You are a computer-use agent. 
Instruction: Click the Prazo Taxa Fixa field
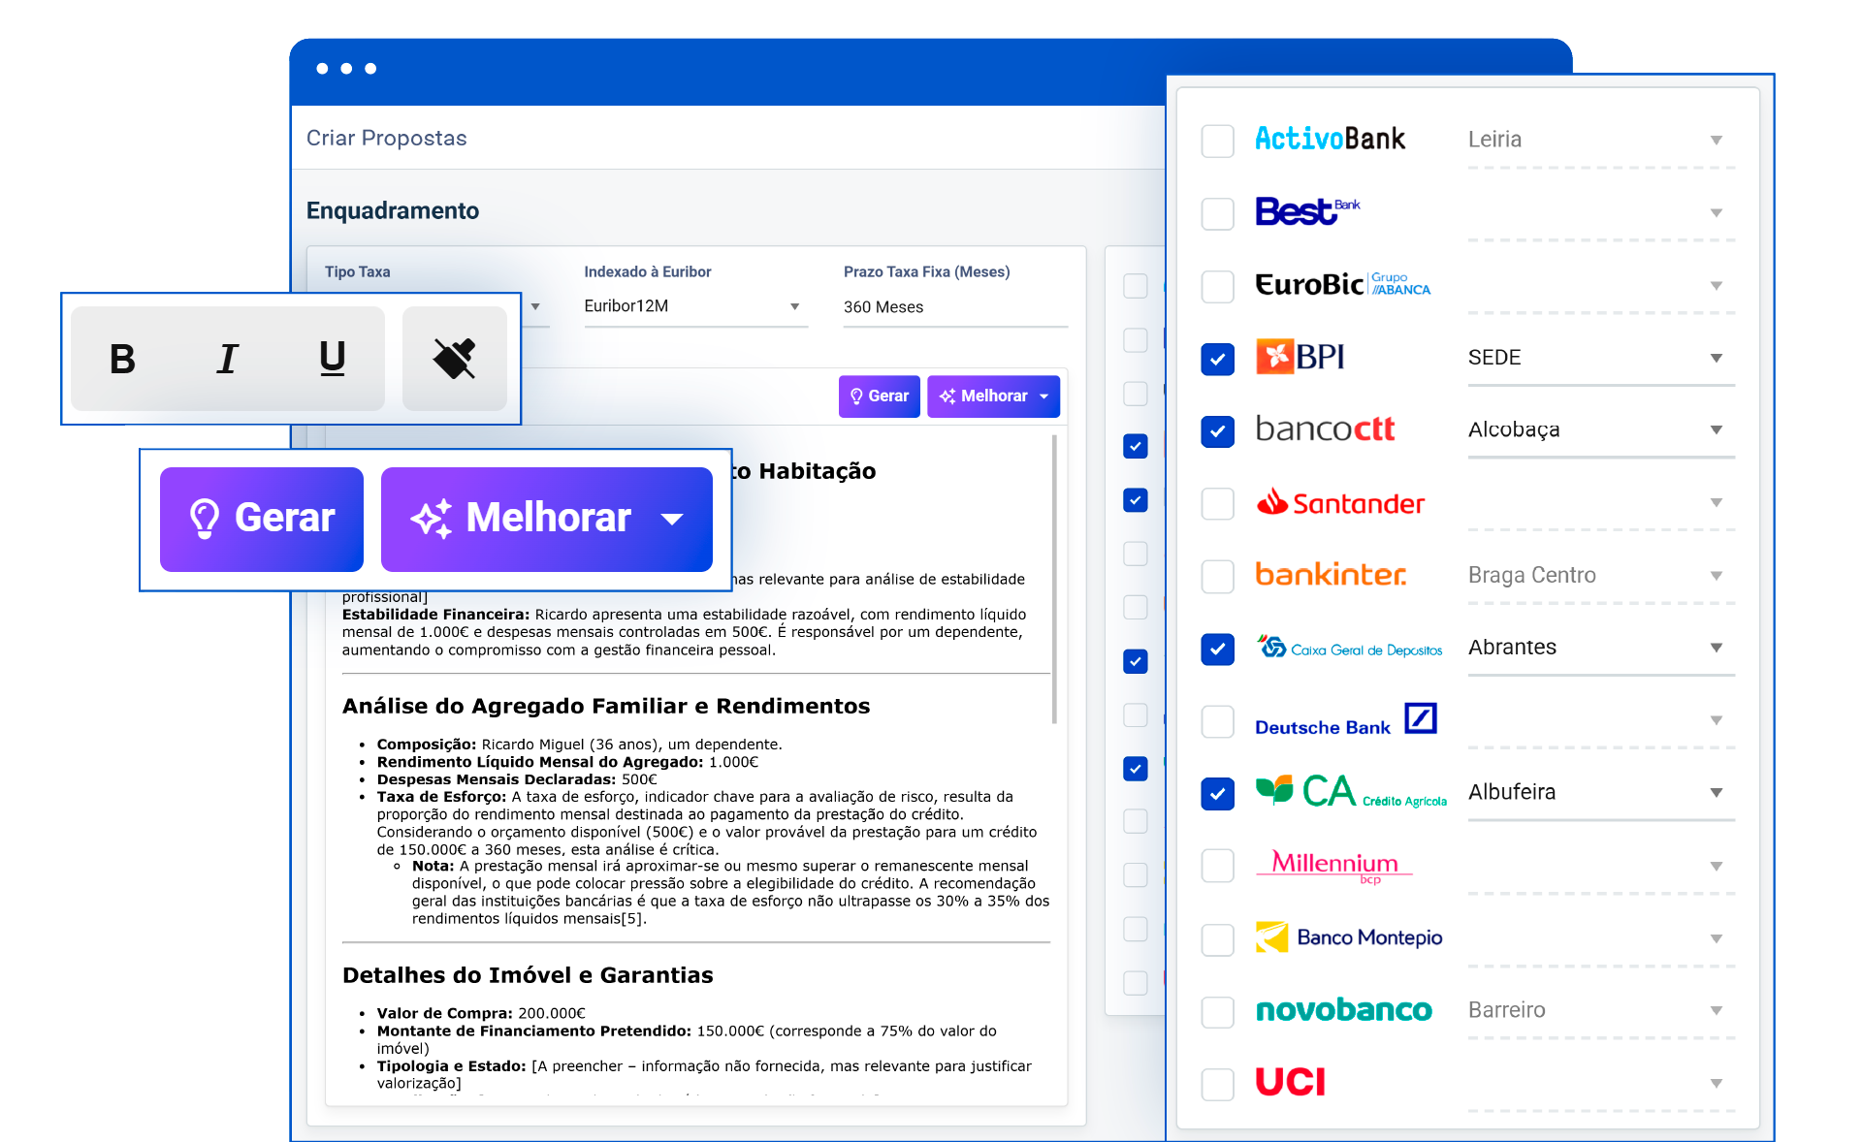pos(955,307)
